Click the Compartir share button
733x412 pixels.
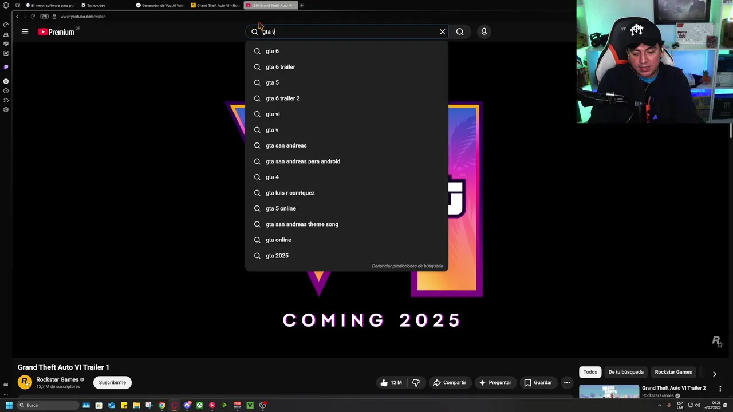coord(450,382)
